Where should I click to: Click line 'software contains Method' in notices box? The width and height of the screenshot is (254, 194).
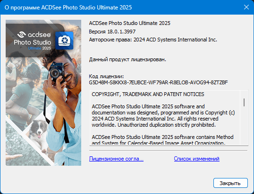pos(162,137)
